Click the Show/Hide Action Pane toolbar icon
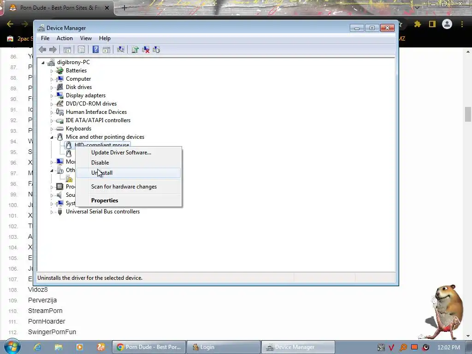Viewport: 472px width, 354px height. (x=106, y=50)
